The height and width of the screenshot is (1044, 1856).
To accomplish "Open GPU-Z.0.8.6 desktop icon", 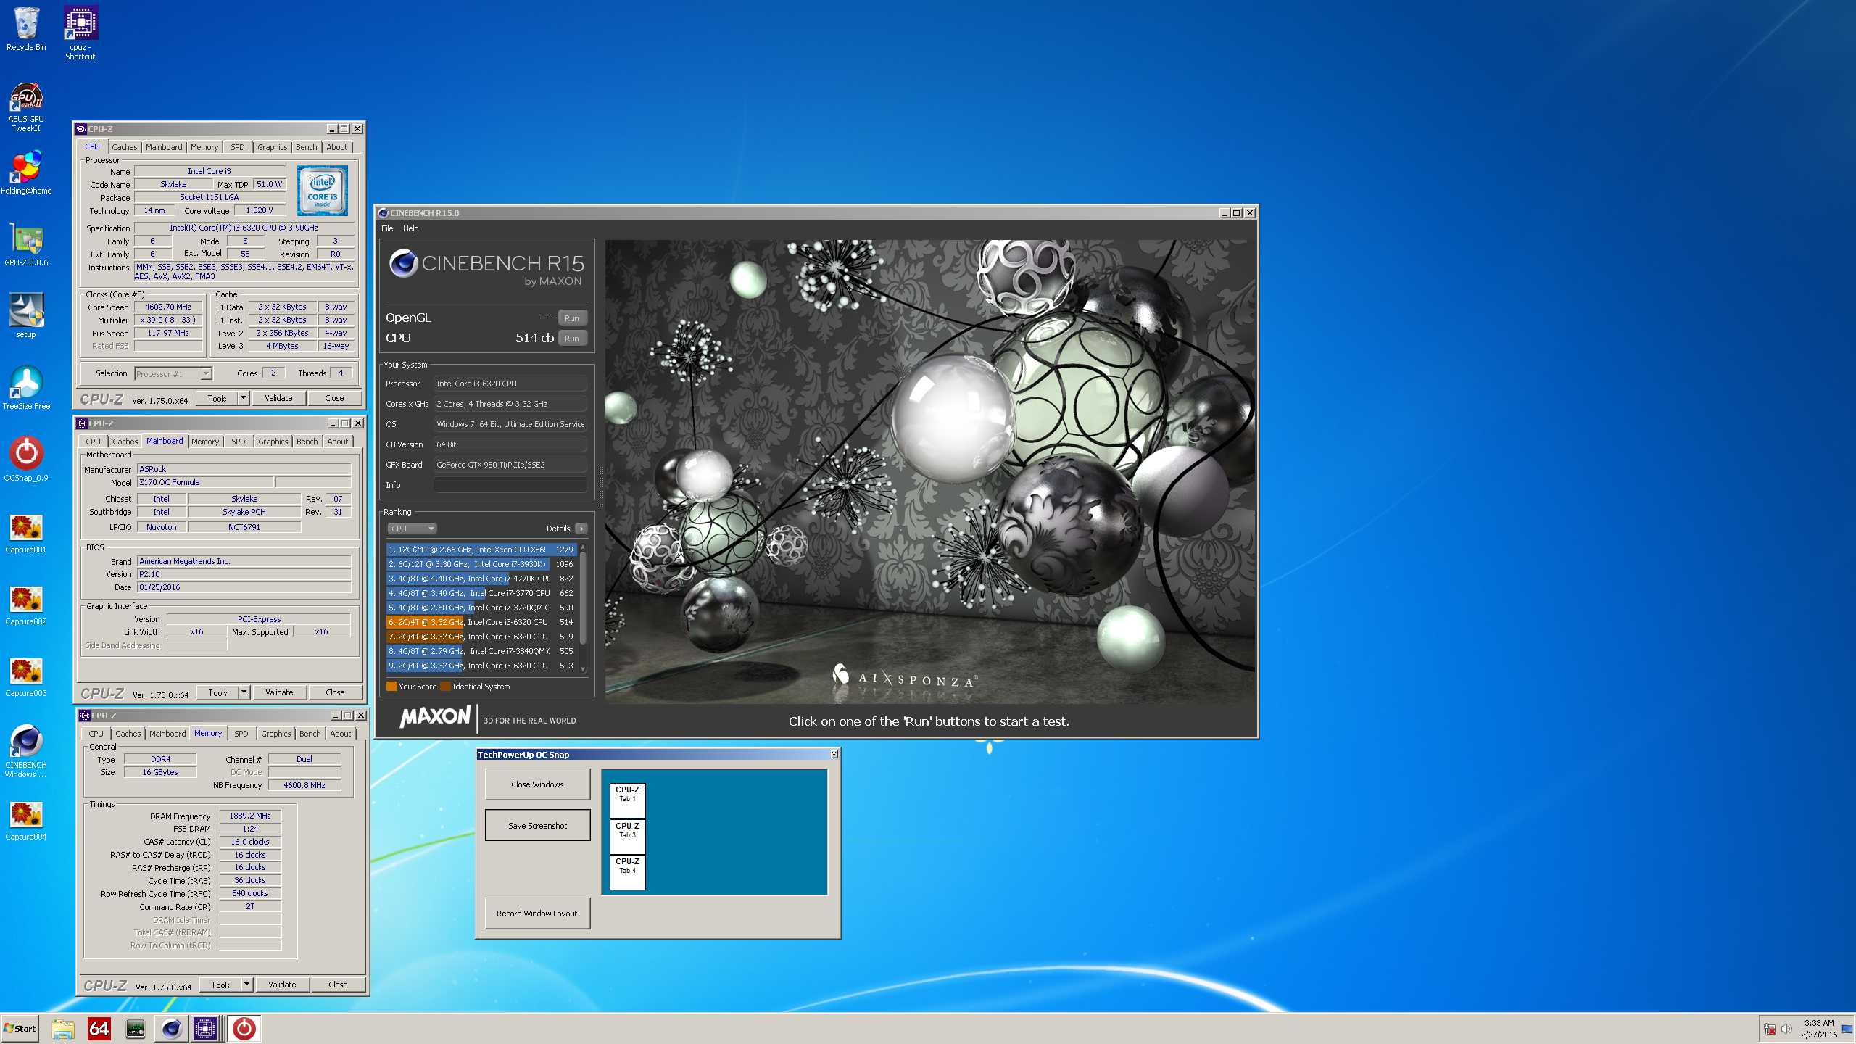I will pyautogui.click(x=26, y=244).
